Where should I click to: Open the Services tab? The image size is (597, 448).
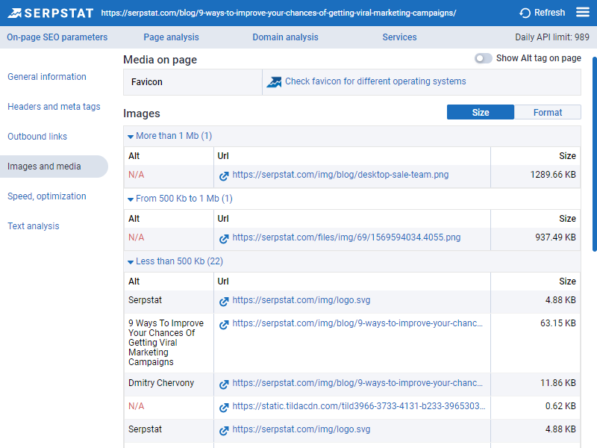399,37
